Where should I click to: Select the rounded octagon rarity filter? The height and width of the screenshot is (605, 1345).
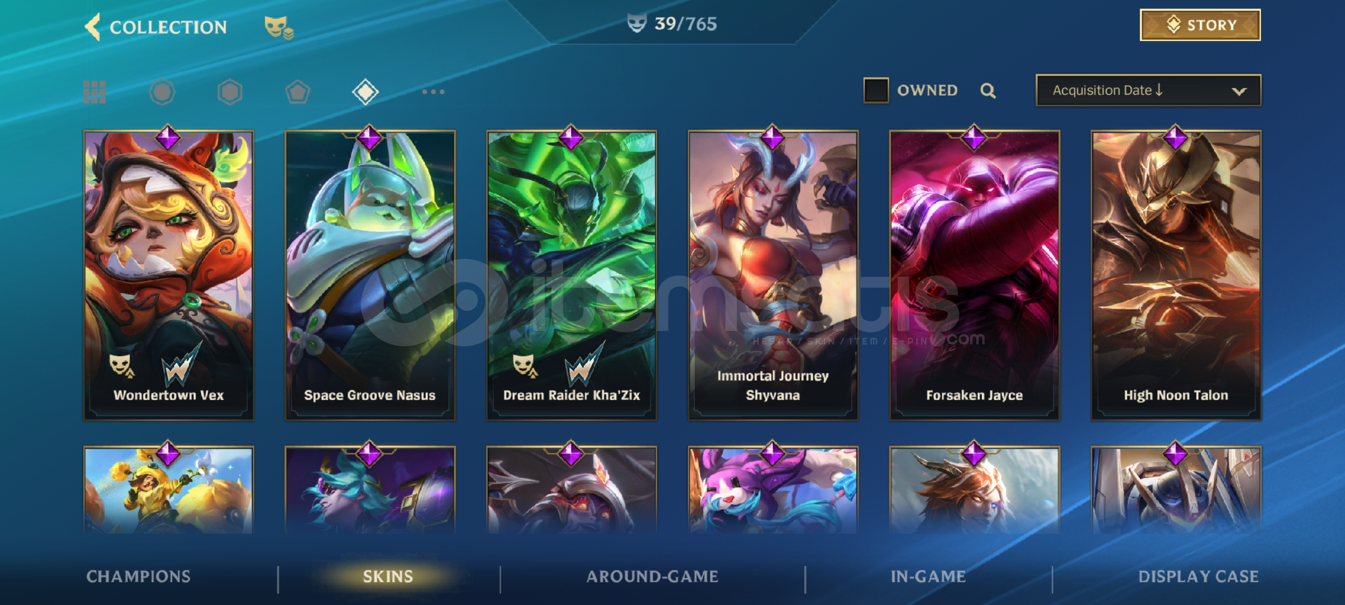click(163, 92)
